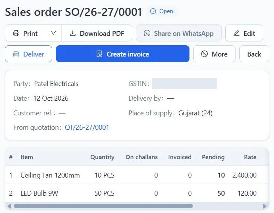The width and height of the screenshot is (274, 213).
Task: Click the 50 PCS quantity cell
Action: (104, 193)
